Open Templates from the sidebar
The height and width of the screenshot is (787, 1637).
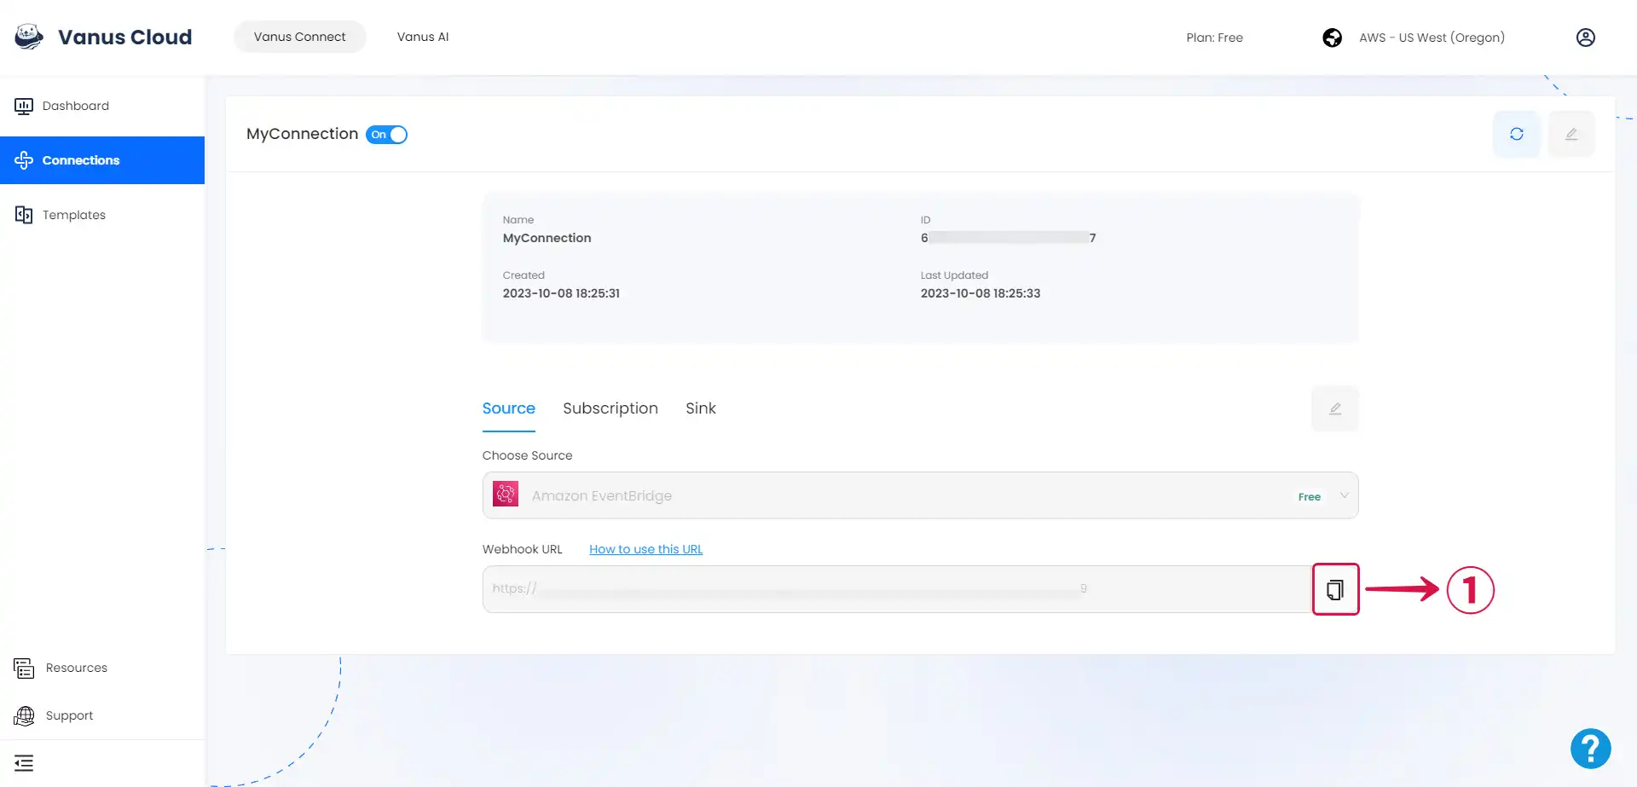coord(73,214)
